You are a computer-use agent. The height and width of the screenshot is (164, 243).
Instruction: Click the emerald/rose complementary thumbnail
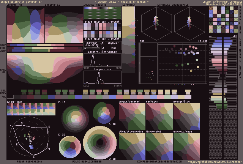(x=187, y=146)
